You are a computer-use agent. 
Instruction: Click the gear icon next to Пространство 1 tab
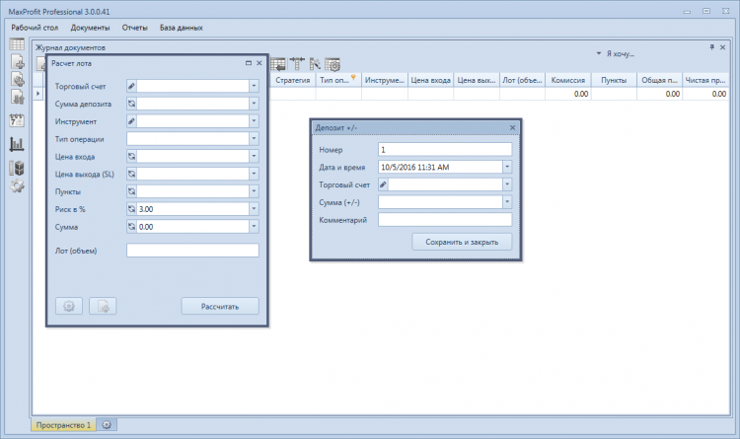107,425
